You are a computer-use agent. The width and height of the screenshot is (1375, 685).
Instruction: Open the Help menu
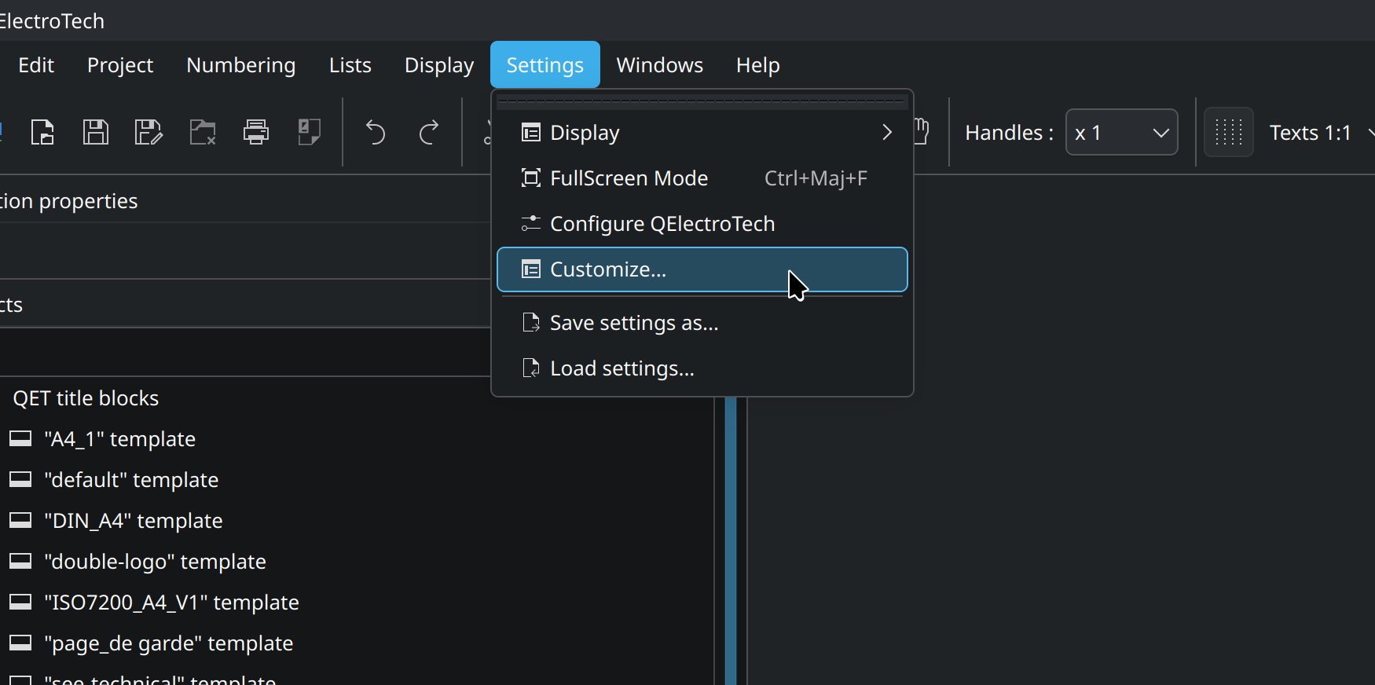(x=758, y=64)
